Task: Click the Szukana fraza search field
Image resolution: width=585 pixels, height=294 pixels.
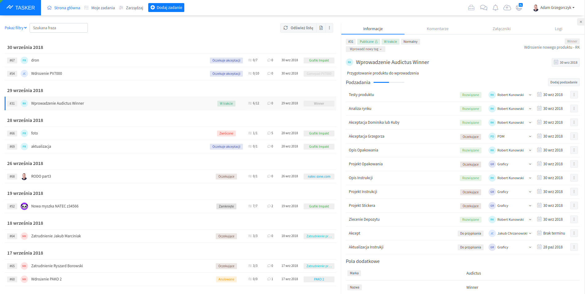Action: tap(59, 28)
